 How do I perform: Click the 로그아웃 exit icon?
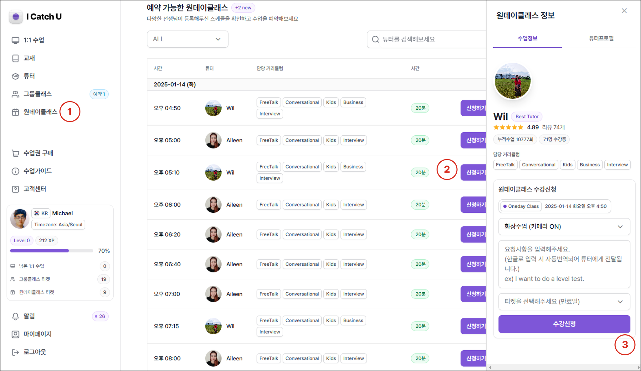(15, 352)
